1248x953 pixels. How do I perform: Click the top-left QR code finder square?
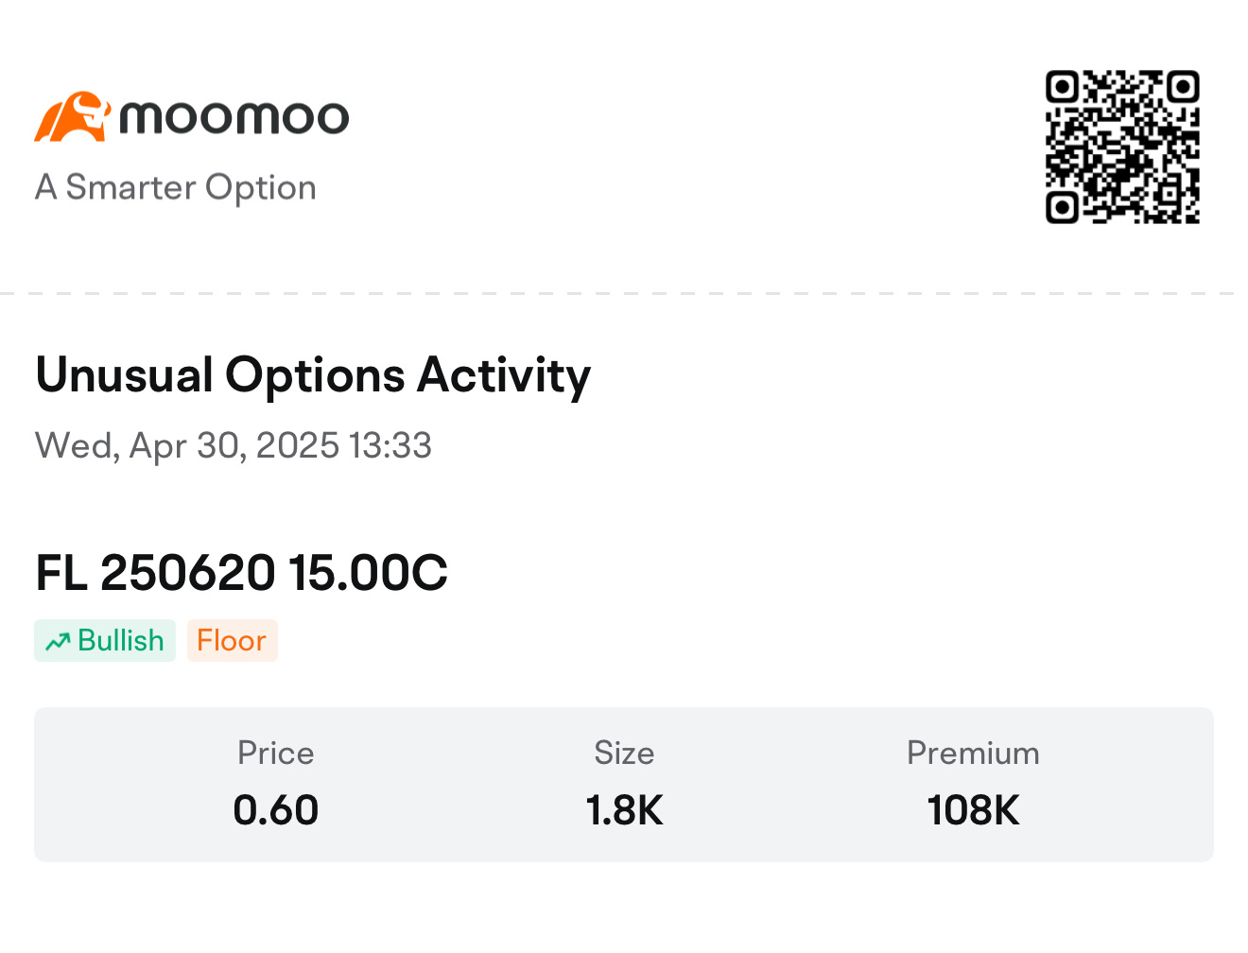pyautogui.click(x=1063, y=87)
